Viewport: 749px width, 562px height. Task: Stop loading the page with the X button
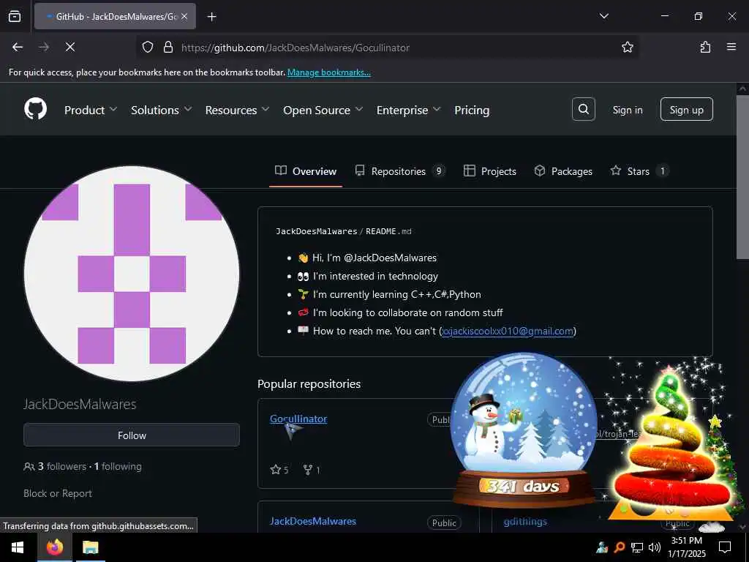click(x=69, y=47)
